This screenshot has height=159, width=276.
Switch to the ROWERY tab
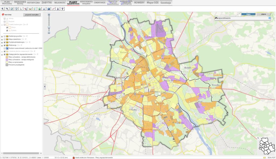pos(139,3)
